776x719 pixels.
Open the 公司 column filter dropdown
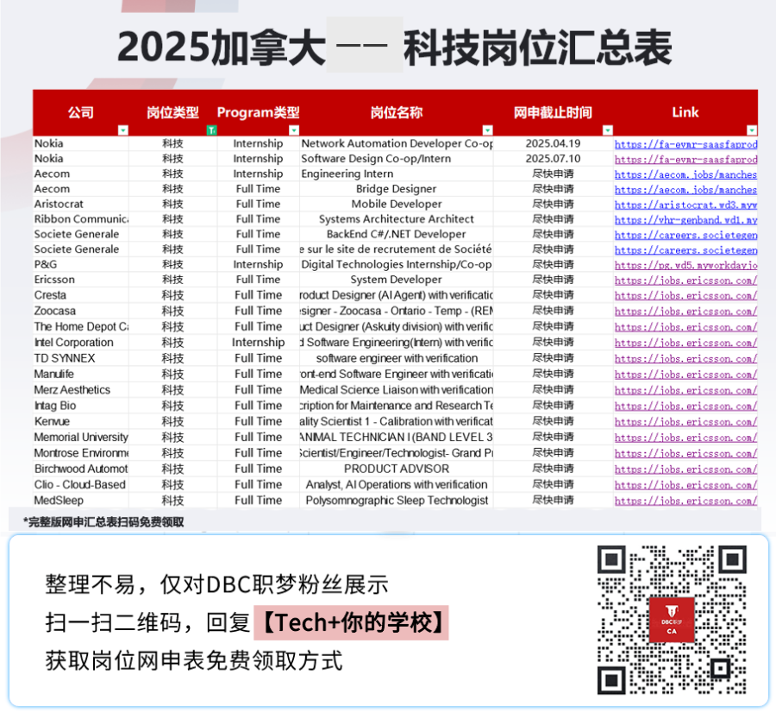point(122,130)
